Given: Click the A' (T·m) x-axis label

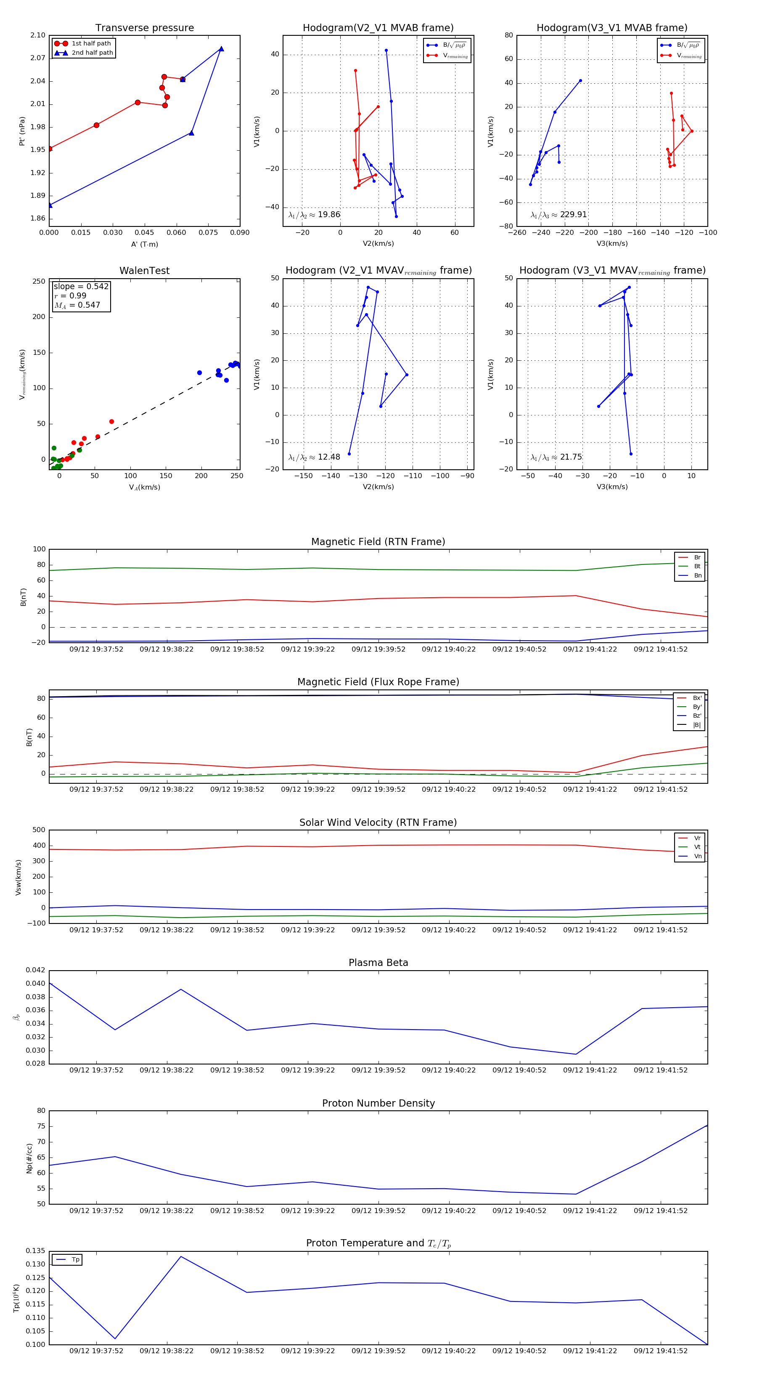Looking at the screenshot, I should (x=144, y=244).
